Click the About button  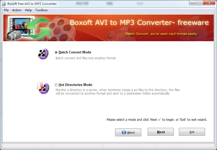point(128,132)
